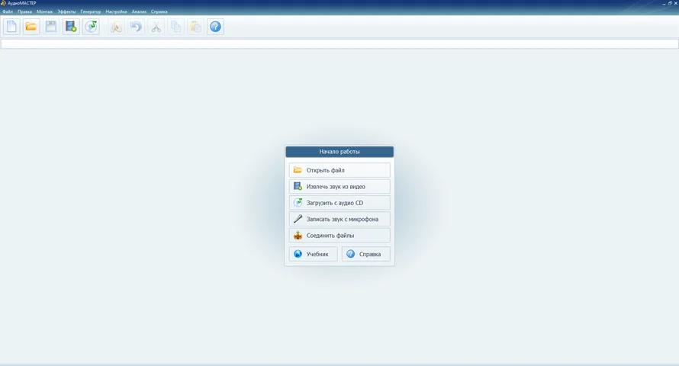Open the Генератор menu
The width and height of the screenshot is (679, 366).
click(x=91, y=11)
